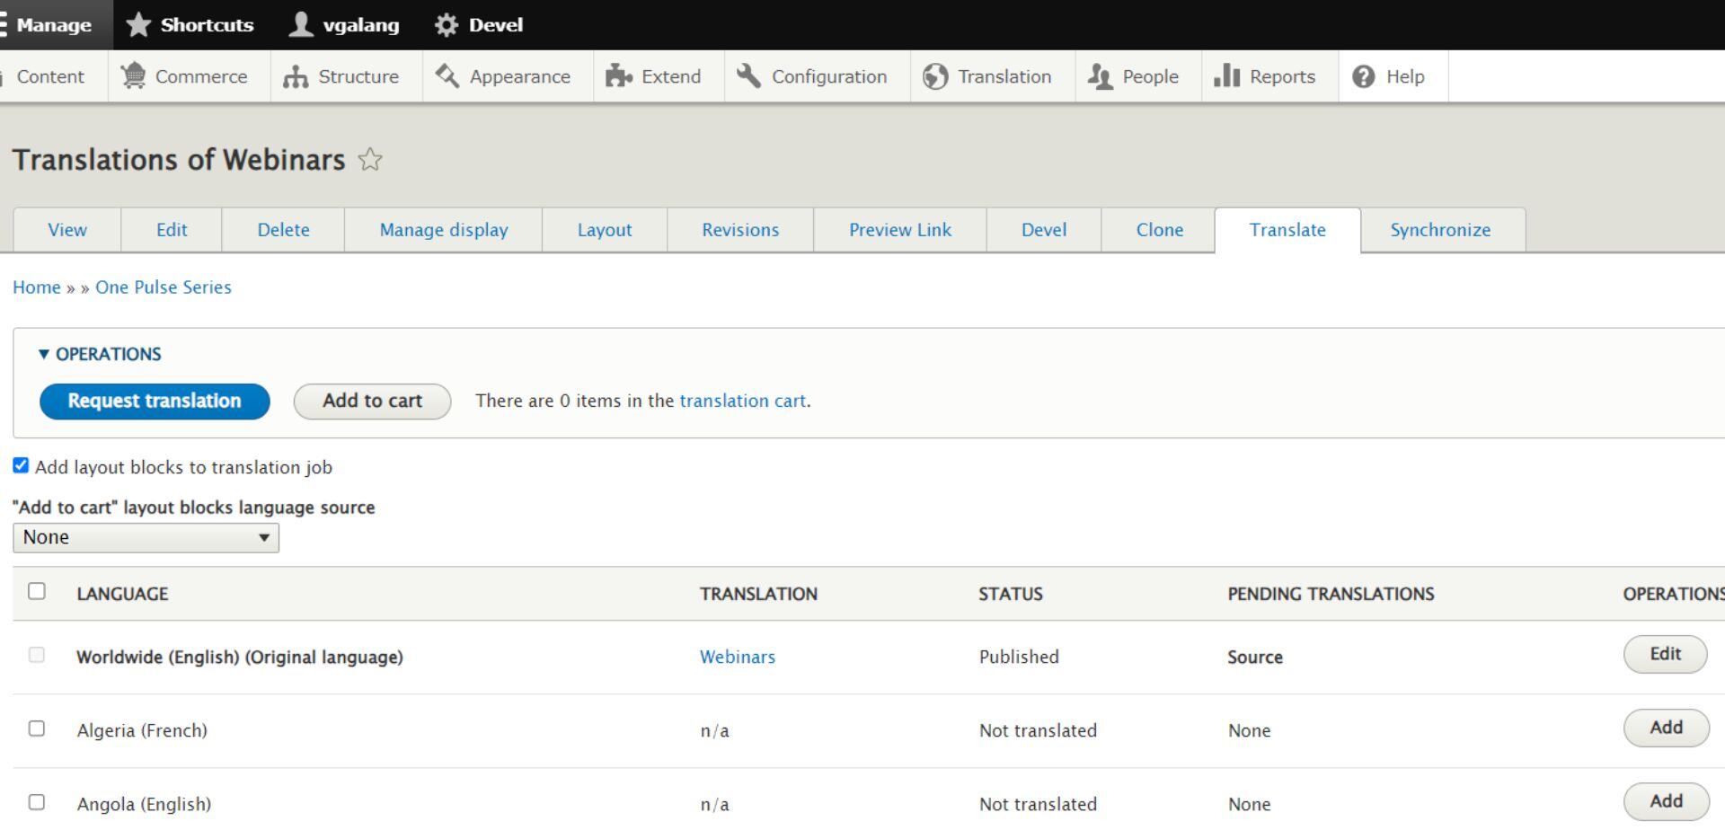
Task: Click the Request translation button
Action: (155, 401)
